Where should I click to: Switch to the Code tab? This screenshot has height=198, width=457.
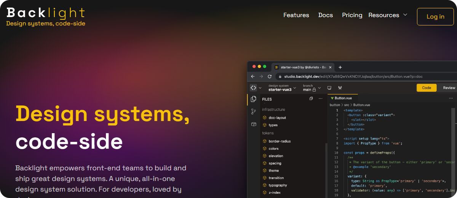tap(427, 88)
